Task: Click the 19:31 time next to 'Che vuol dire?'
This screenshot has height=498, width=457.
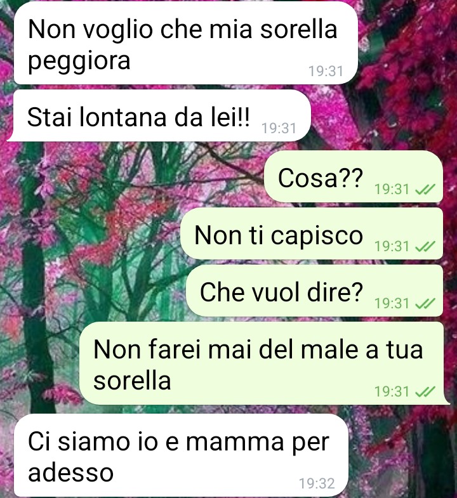Action: click(x=392, y=304)
